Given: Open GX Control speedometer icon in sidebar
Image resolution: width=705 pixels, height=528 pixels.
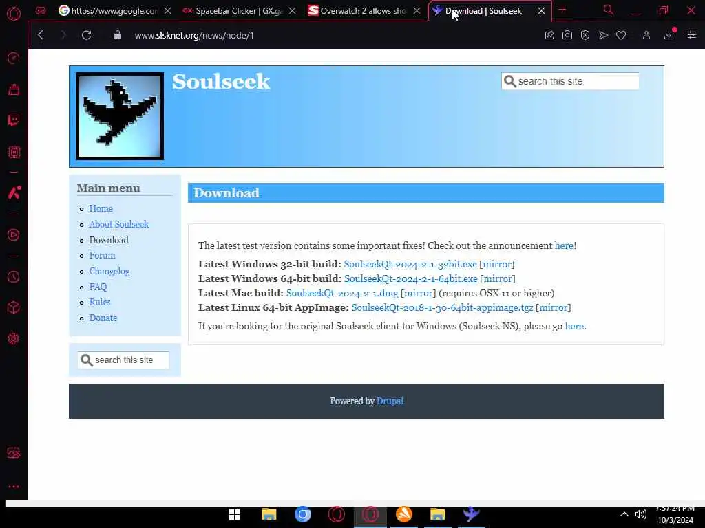Looking at the screenshot, I should (x=14, y=58).
